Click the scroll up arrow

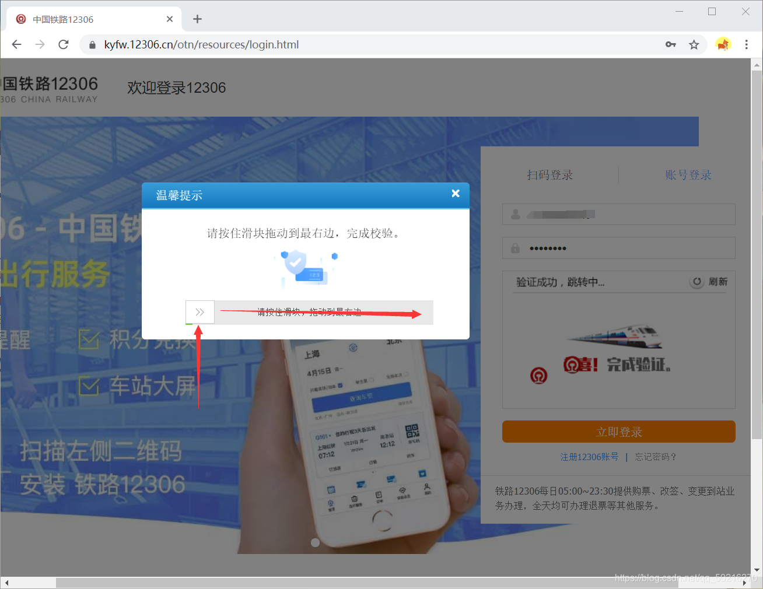click(x=757, y=65)
